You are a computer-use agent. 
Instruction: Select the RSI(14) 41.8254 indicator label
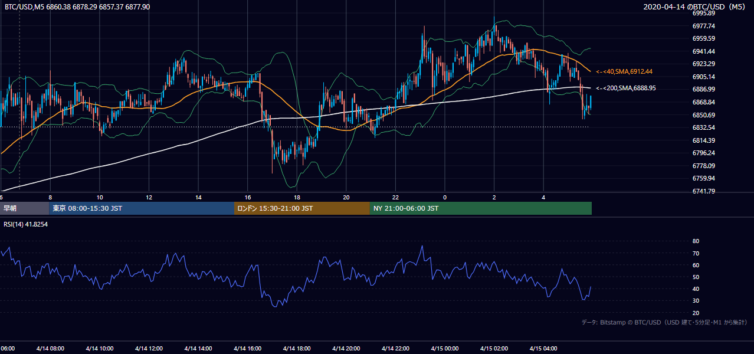25,224
